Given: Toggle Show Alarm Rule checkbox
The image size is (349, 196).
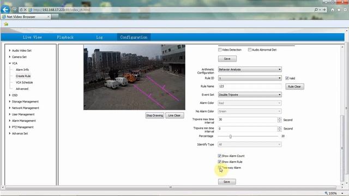Looking at the screenshot, I should 219,162.
